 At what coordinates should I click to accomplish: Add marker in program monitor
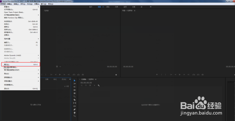[x=157, y=74]
